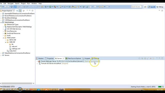This screenshot has height=93, width=165.
Task: Collapse the HelloWebApp project node
Action: (1, 22)
